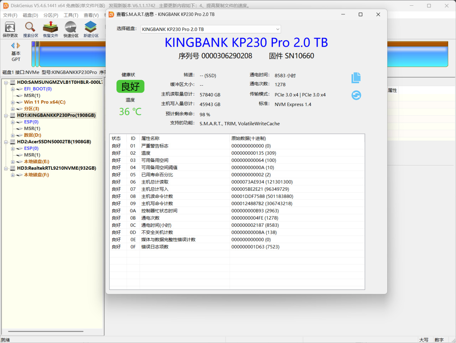Select HD2:AcerSSDN50002TB disk in tree

click(54, 142)
